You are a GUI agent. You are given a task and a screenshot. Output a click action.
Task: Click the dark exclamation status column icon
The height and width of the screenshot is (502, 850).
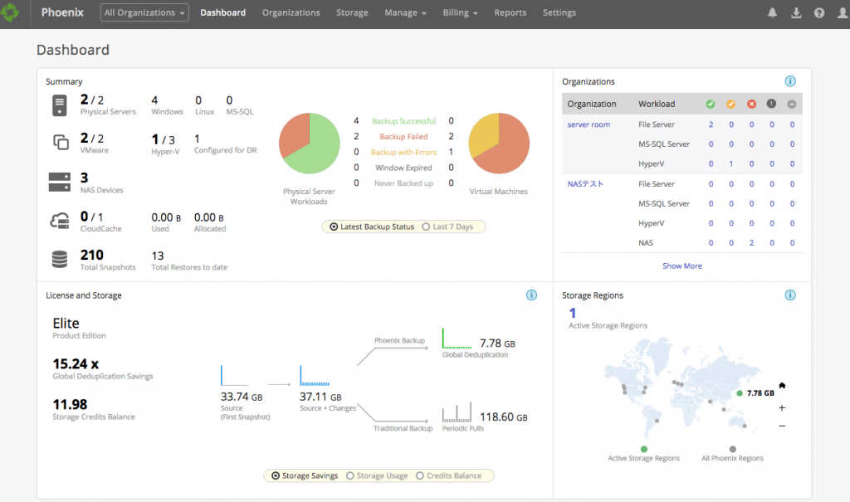click(771, 104)
